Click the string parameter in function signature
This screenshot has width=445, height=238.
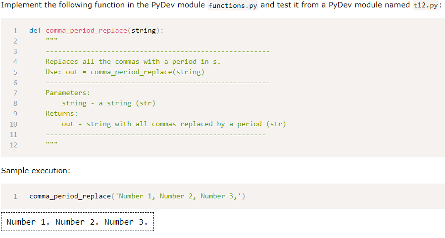tap(144, 30)
